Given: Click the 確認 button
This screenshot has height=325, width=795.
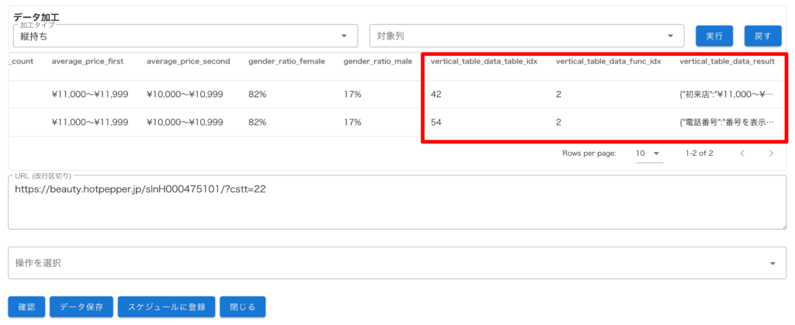Looking at the screenshot, I should pos(26,306).
